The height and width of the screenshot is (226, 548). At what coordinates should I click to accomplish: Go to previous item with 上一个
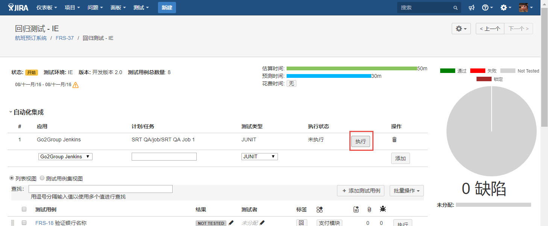tap(490, 29)
